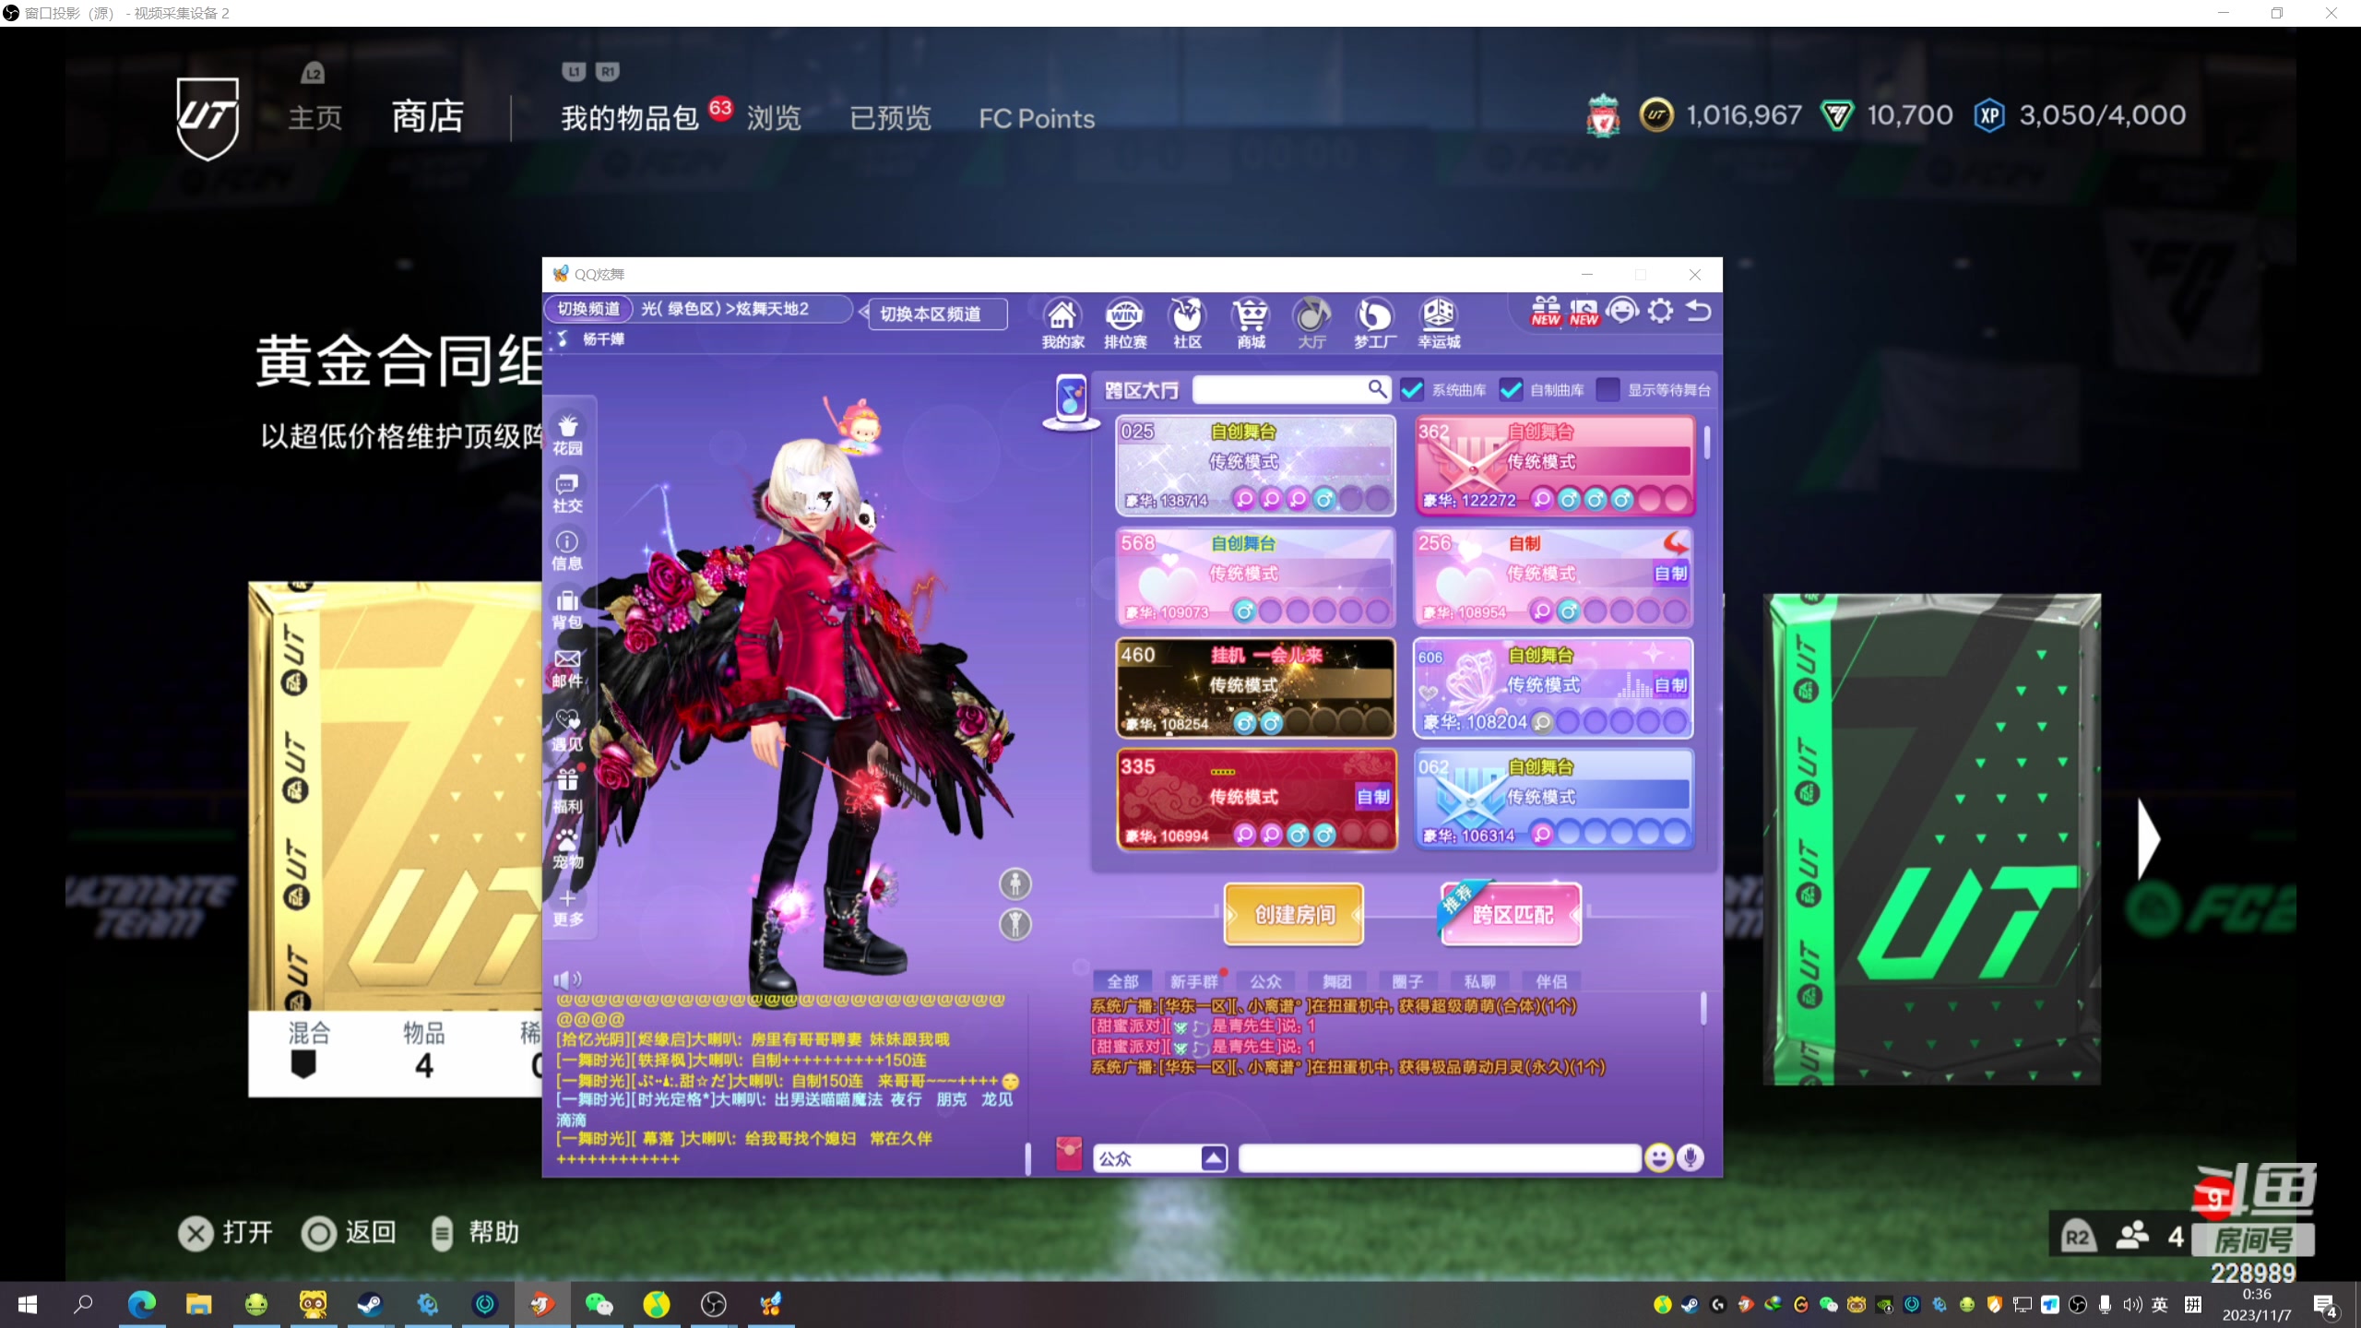Image resolution: width=2361 pixels, height=1328 pixels.
Task: Enable the 显示等待舞台 checkbox
Action: [x=1608, y=390]
